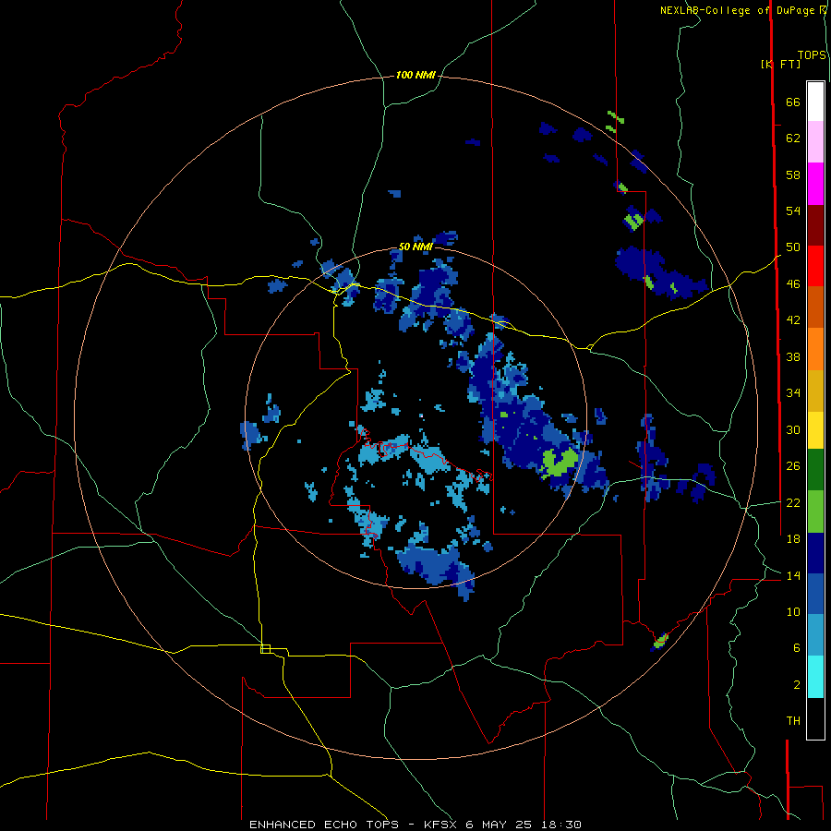Screen dimensions: 831x831
Task: Pick the navy blue legend swatch
Action: pyautogui.click(x=815, y=553)
